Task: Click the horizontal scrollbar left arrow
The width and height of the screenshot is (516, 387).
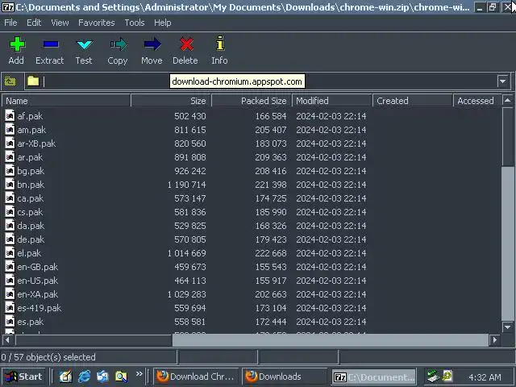Action: coord(7,339)
